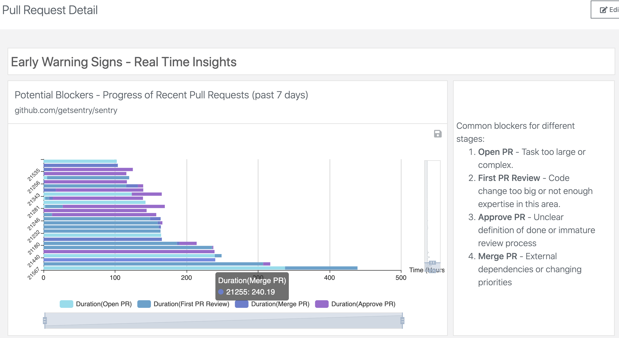Click the github.com/getsentry/sentry subtitle
Image resolution: width=619 pixels, height=338 pixels.
click(66, 110)
